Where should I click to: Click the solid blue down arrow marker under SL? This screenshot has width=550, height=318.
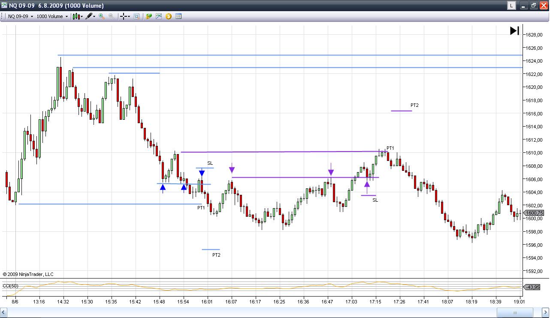tap(202, 173)
